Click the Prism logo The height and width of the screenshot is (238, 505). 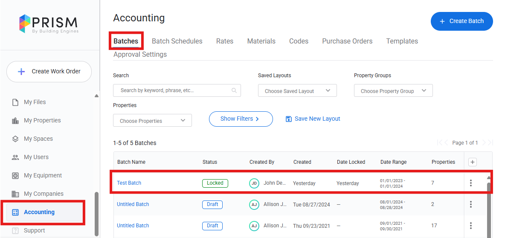[49, 24]
